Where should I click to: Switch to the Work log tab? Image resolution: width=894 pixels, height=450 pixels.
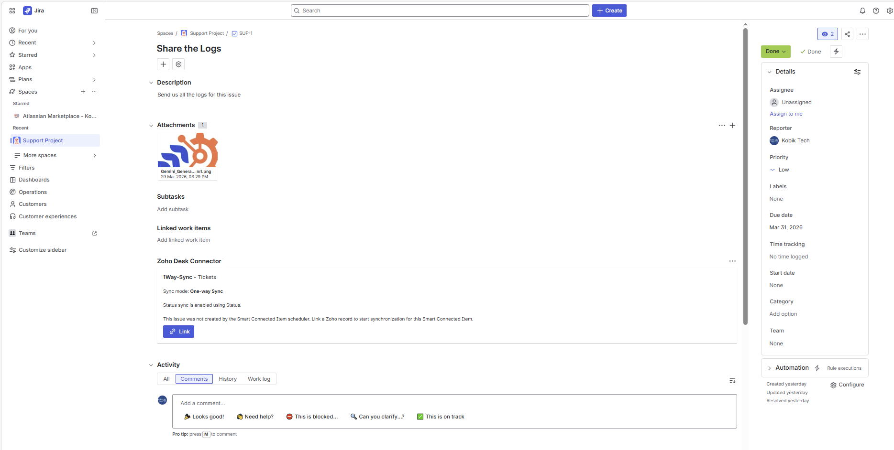(x=259, y=379)
